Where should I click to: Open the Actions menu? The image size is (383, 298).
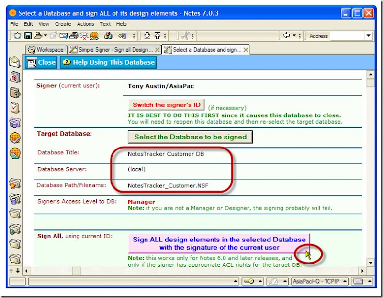click(86, 24)
